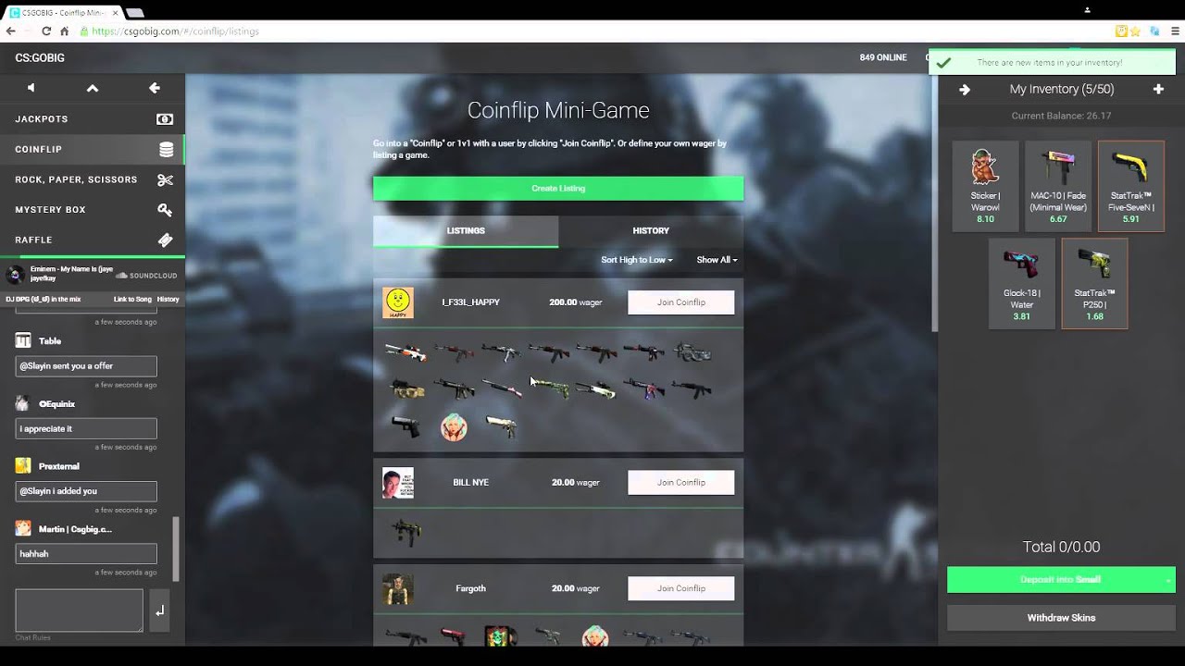Image resolution: width=1185 pixels, height=666 pixels.
Task: Select MAC-10 Fade inventory item
Action: point(1058,186)
